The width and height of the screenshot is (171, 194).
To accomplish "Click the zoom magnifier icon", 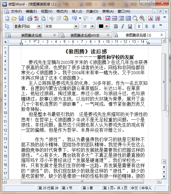I will point(135,19).
